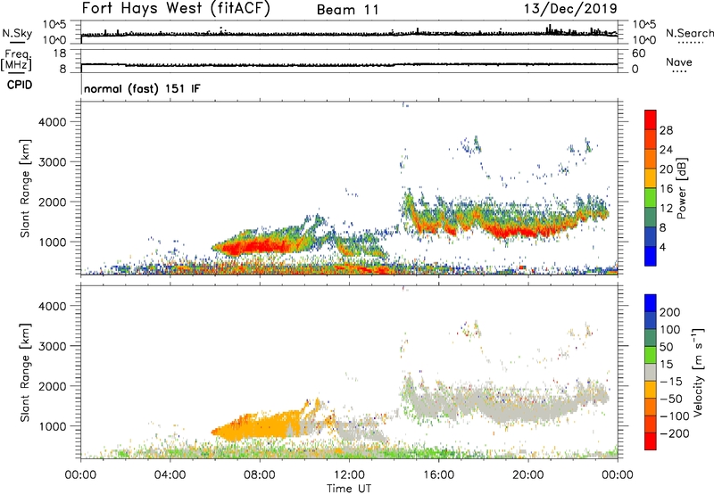Click '4000' on the power panel axis
Screen dimensions: 714x494
tap(53, 122)
